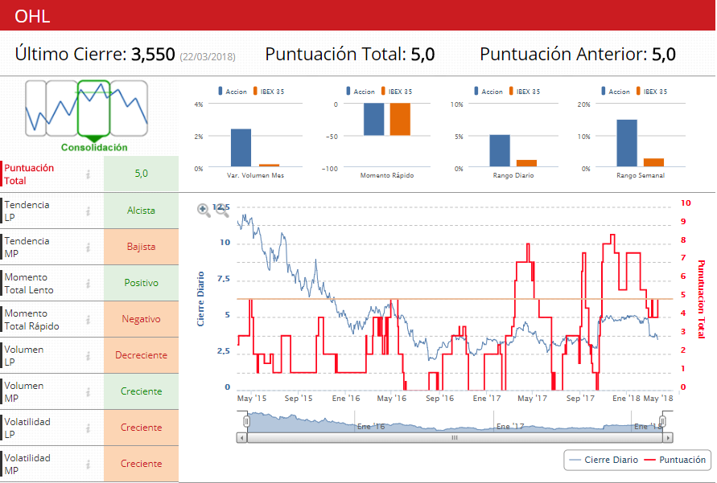
Task: Click the navigator scrollbar left arrow
Action: [242, 438]
